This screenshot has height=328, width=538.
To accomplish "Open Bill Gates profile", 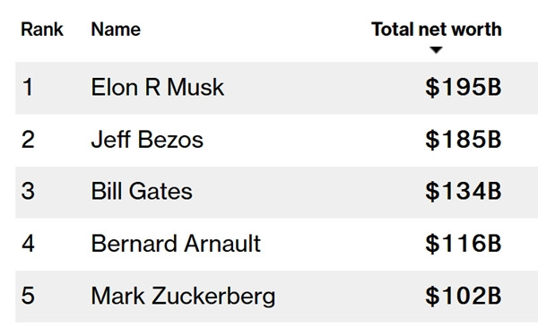I will (142, 191).
